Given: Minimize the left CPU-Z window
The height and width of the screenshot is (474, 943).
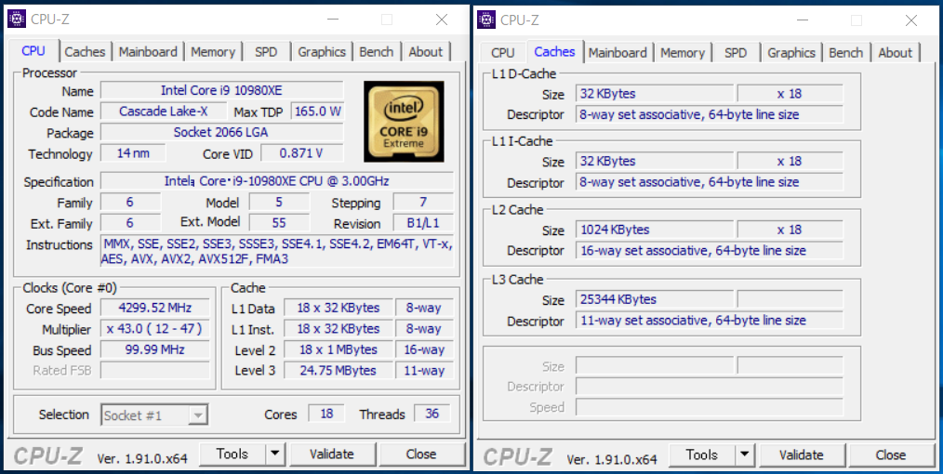Looking at the screenshot, I should click(x=333, y=20).
